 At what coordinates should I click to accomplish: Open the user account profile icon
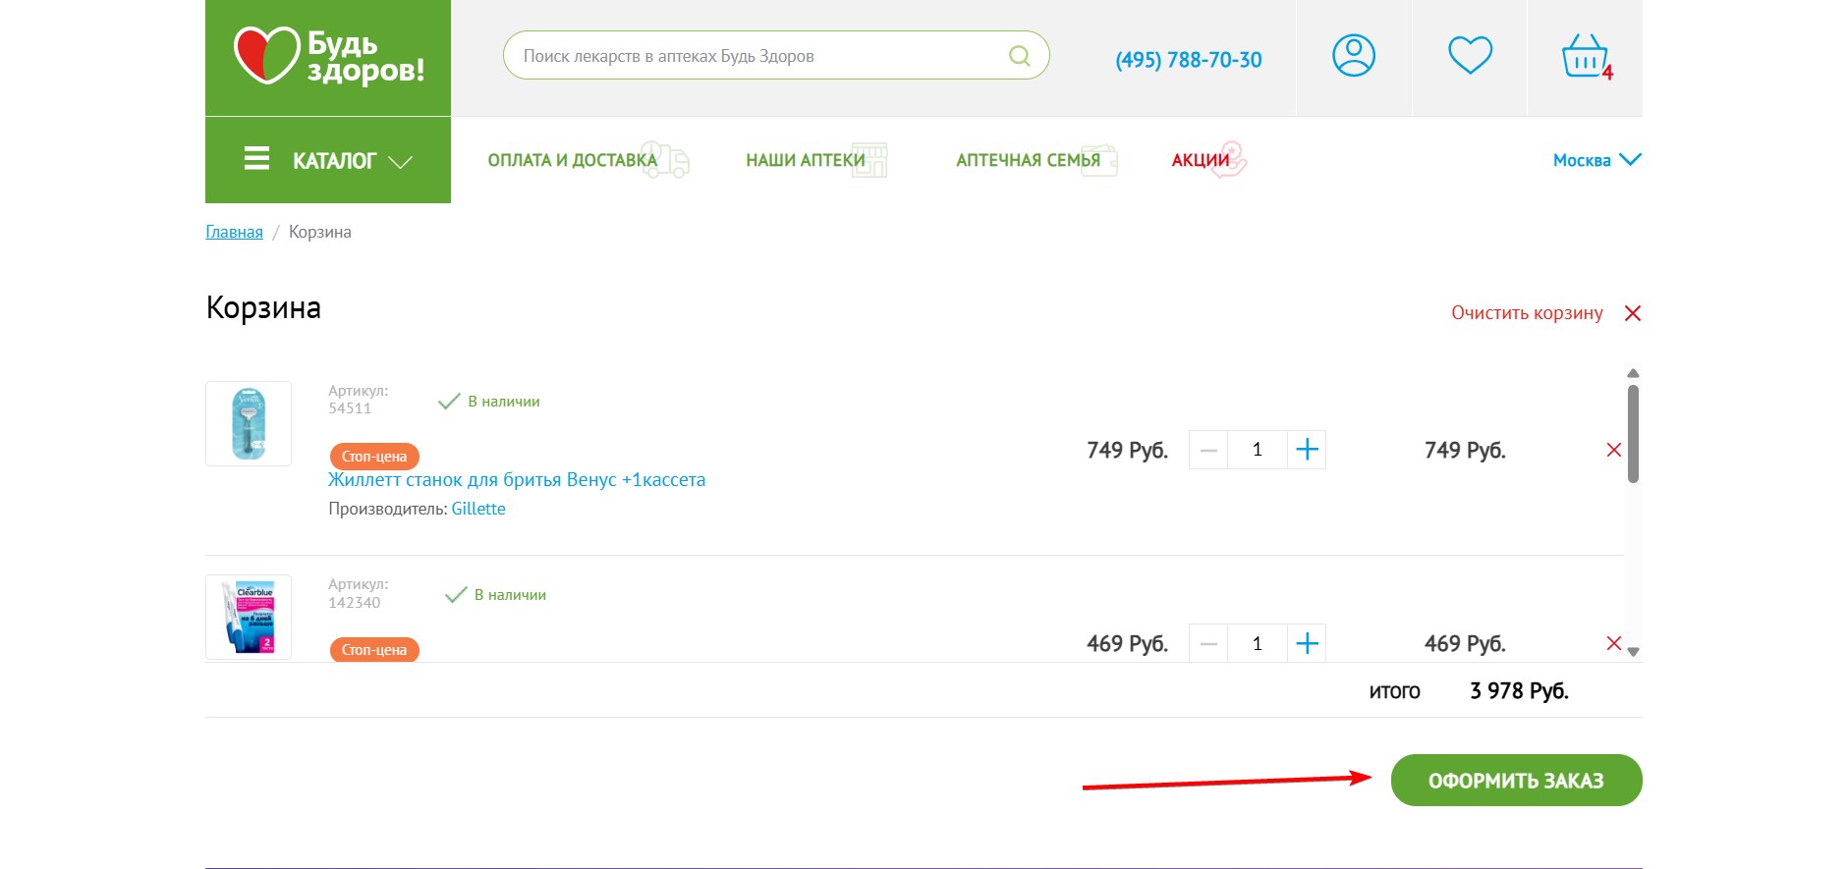(1353, 56)
